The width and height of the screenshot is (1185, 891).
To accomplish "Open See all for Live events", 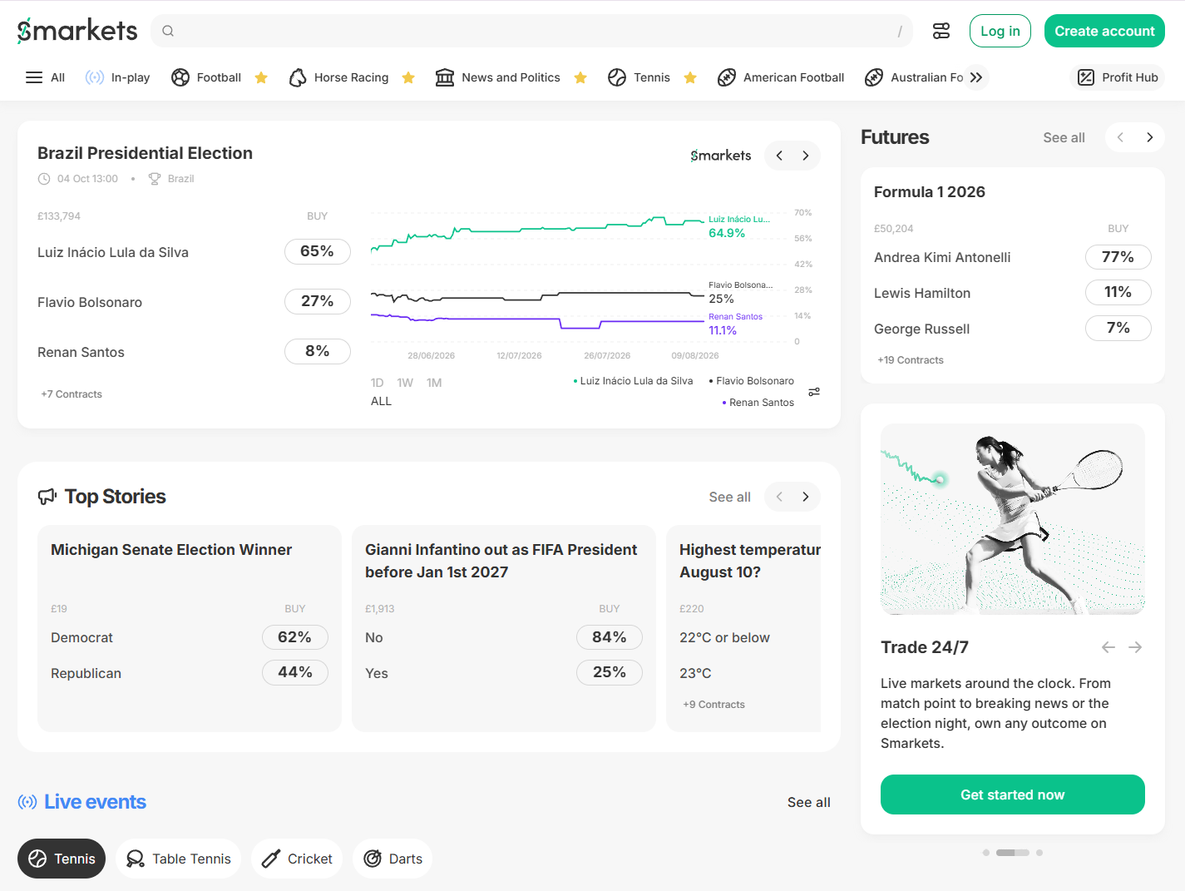I will point(808,802).
